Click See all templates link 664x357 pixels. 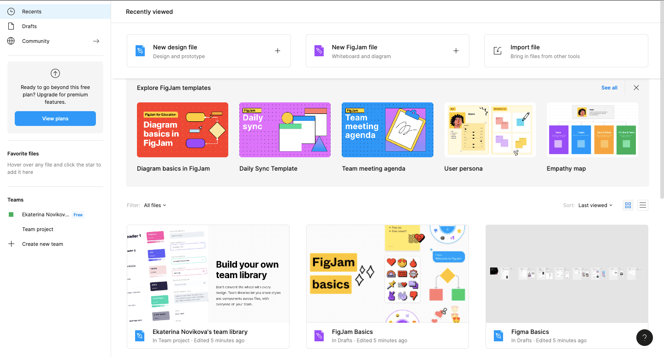pyautogui.click(x=609, y=88)
